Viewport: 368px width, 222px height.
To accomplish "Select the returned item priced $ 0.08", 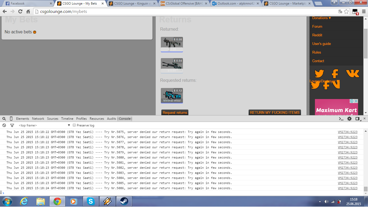I will pos(172,44).
